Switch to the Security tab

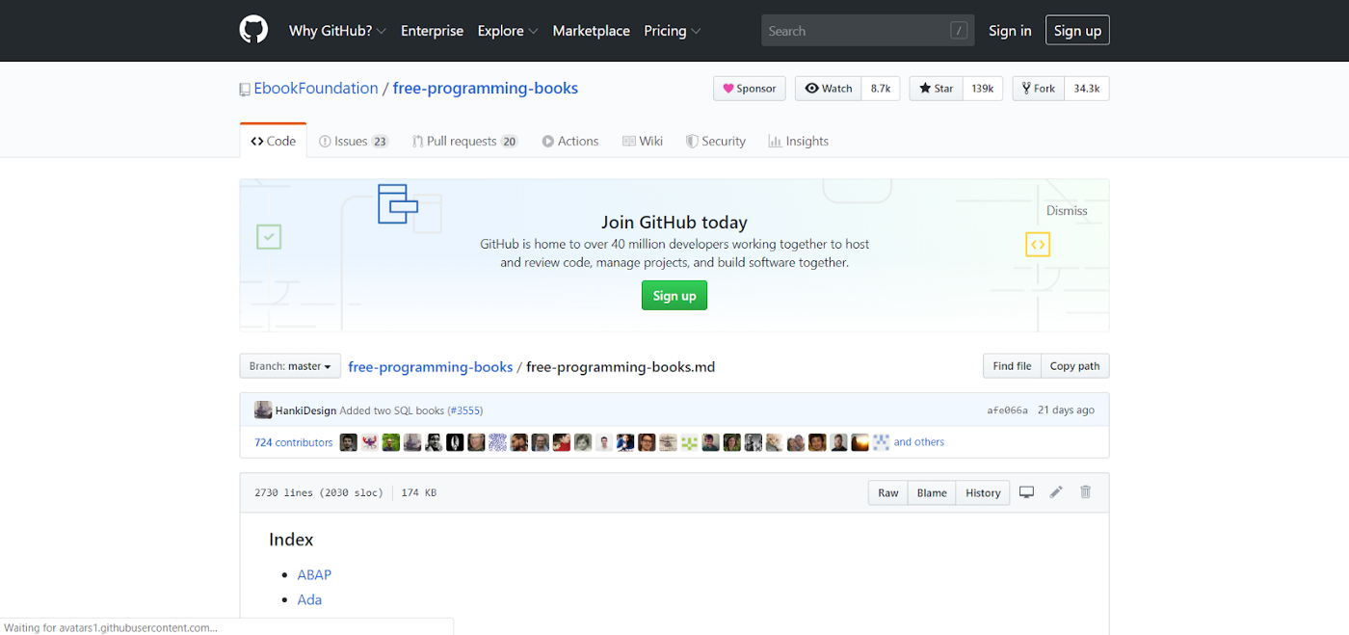click(x=716, y=141)
